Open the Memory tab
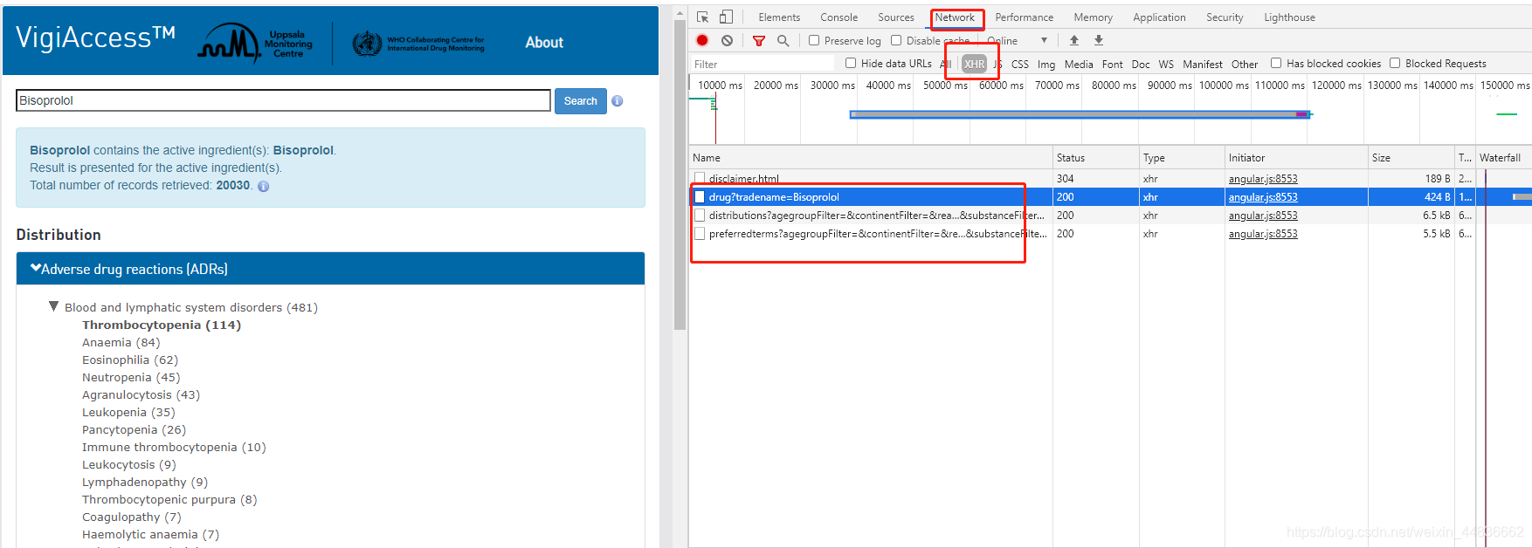This screenshot has width=1532, height=548. pos(1094,17)
